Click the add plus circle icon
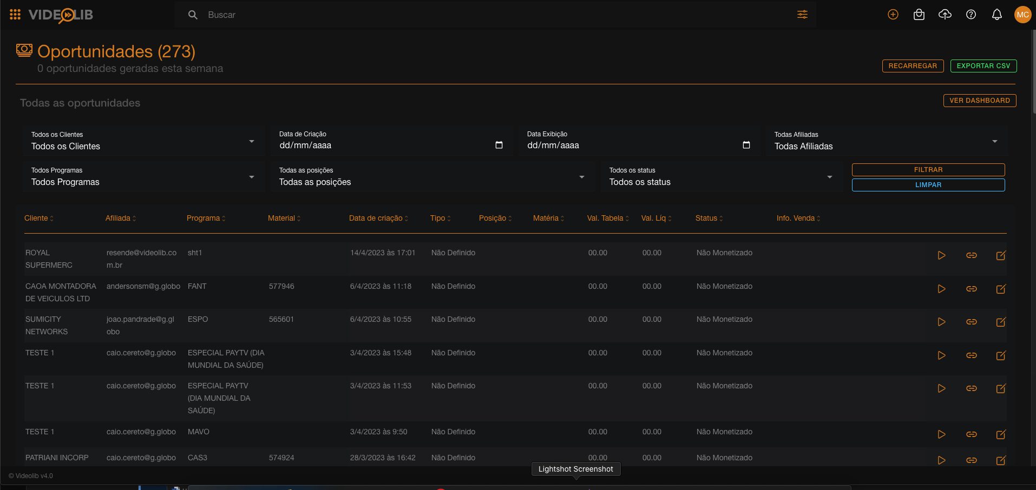The height and width of the screenshot is (490, 1036). (893, 15)
